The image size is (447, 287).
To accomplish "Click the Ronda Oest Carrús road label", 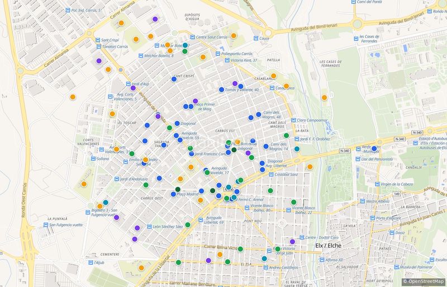I will 24,200.
